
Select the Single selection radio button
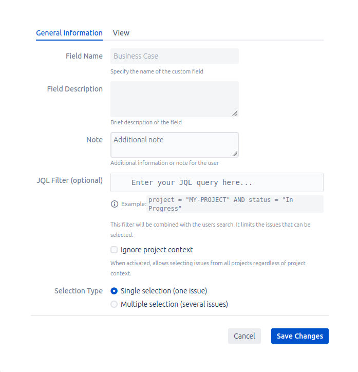coord(114,291)
